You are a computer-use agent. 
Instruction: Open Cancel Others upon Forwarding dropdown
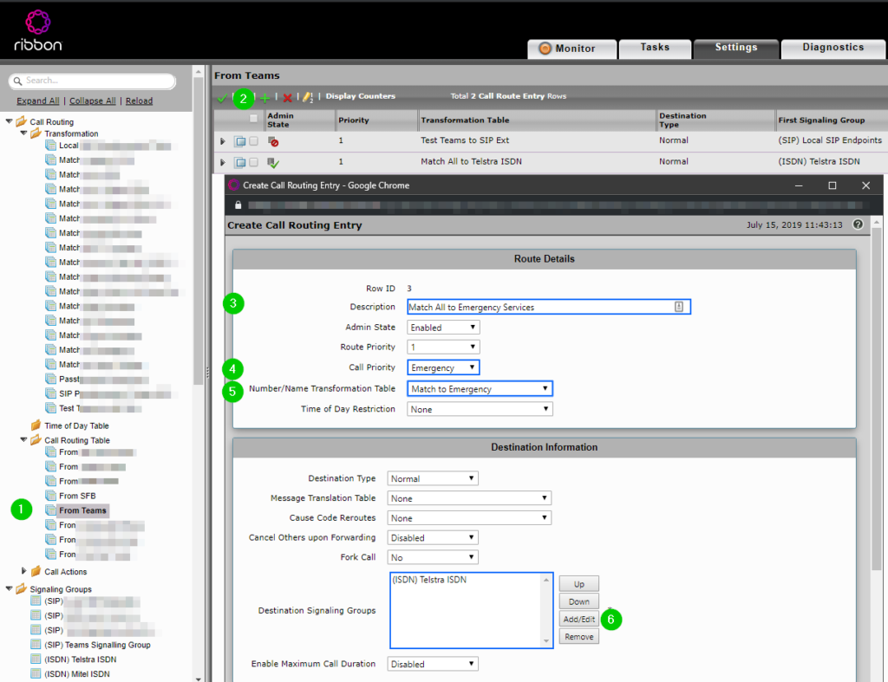(x=433, y=537)
